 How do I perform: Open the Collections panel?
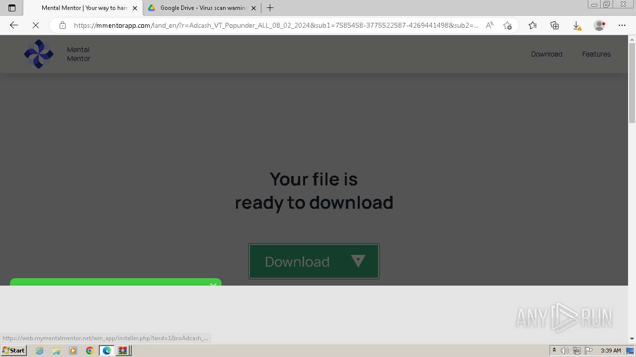[x=555, y=25]
